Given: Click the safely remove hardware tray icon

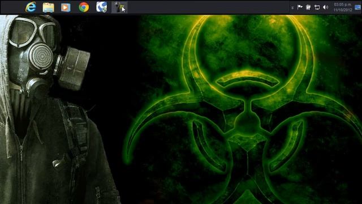Looking at the screenshot, I should pos(308,7).
